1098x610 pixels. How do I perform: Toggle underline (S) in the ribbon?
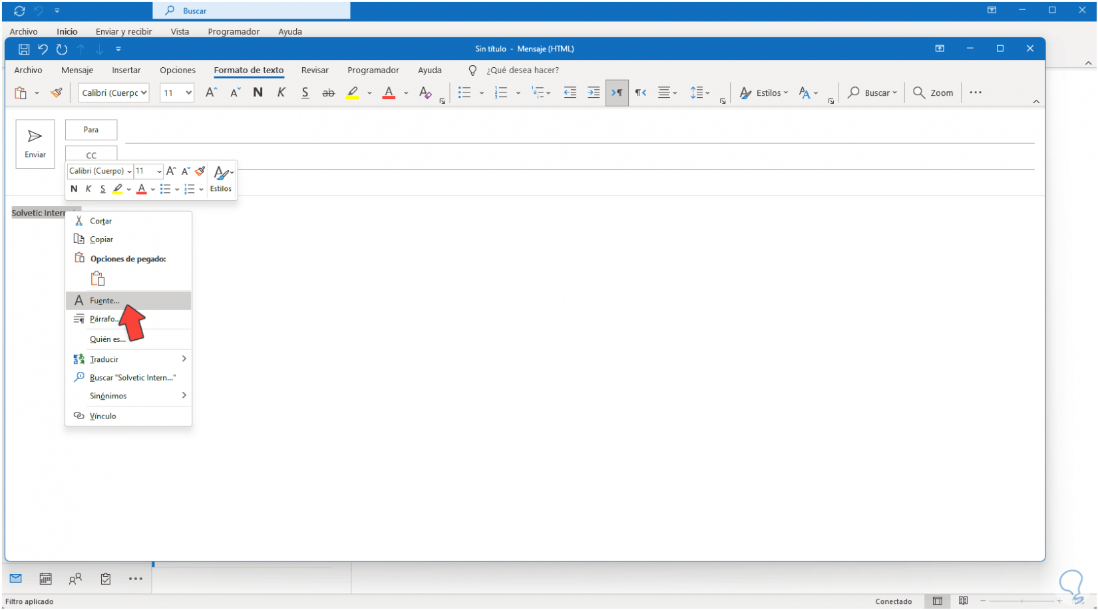(305, 92)
